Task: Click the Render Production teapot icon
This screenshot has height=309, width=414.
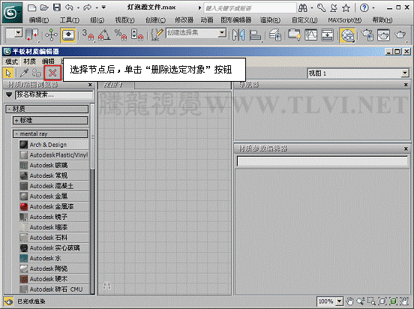Action: [x=400, y=34]
